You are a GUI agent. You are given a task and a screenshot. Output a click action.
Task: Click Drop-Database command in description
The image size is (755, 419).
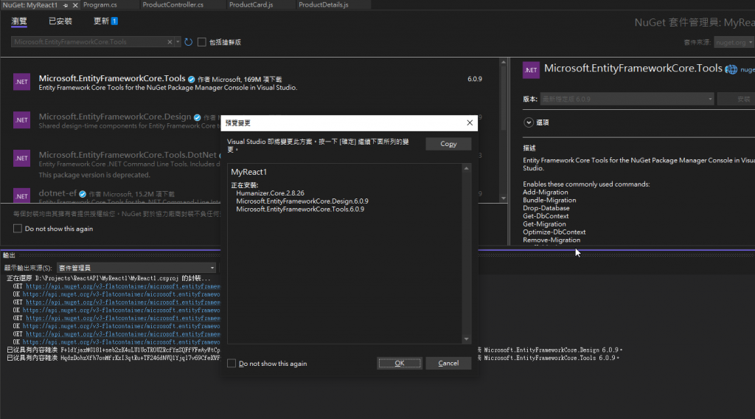[x=546, y=208]
